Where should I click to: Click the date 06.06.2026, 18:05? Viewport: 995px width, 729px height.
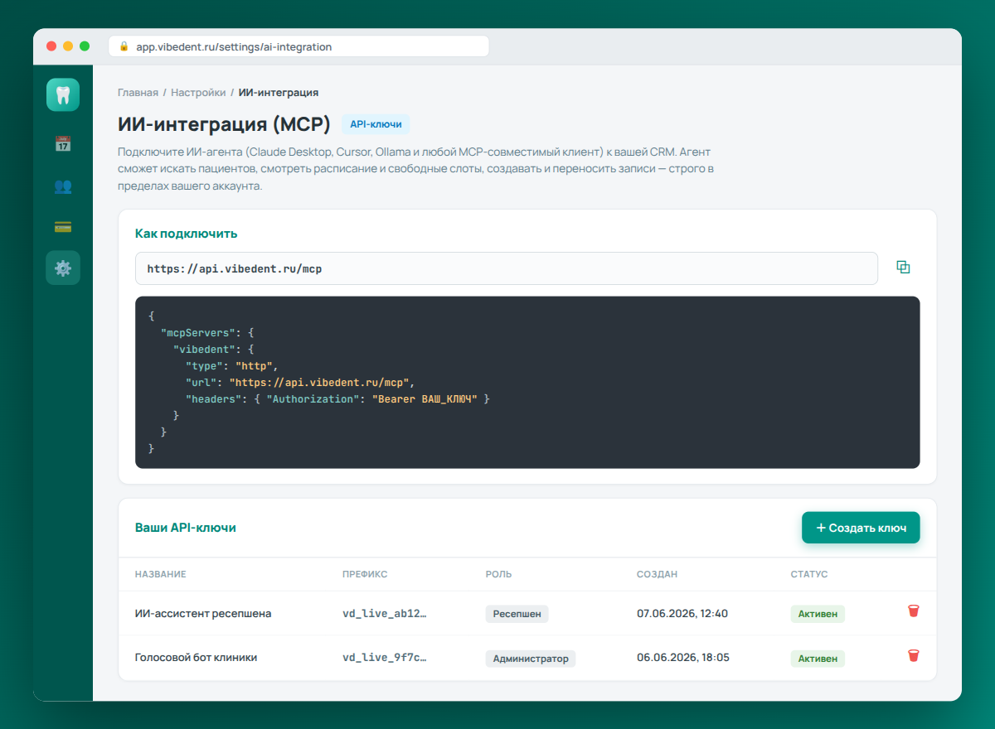683,658
